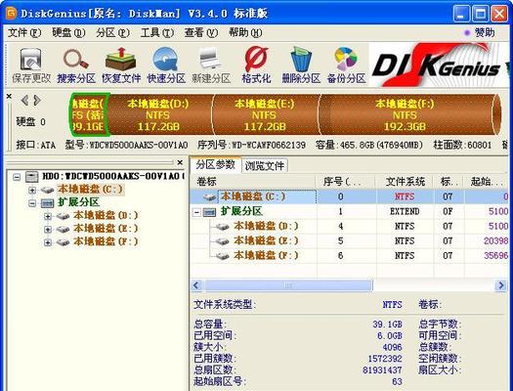The height and width of the screenshot is (391, 513).
Task: Open the 文件(F) menu
Action: pos(24,32)
